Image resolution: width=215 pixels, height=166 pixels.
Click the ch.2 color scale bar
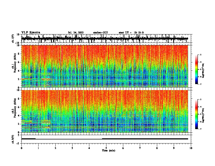coord(196,114)
